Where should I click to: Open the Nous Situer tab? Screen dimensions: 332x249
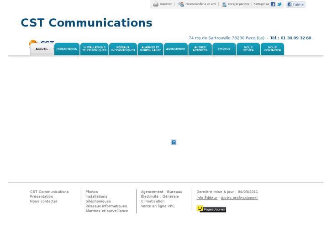pos(248,49)
